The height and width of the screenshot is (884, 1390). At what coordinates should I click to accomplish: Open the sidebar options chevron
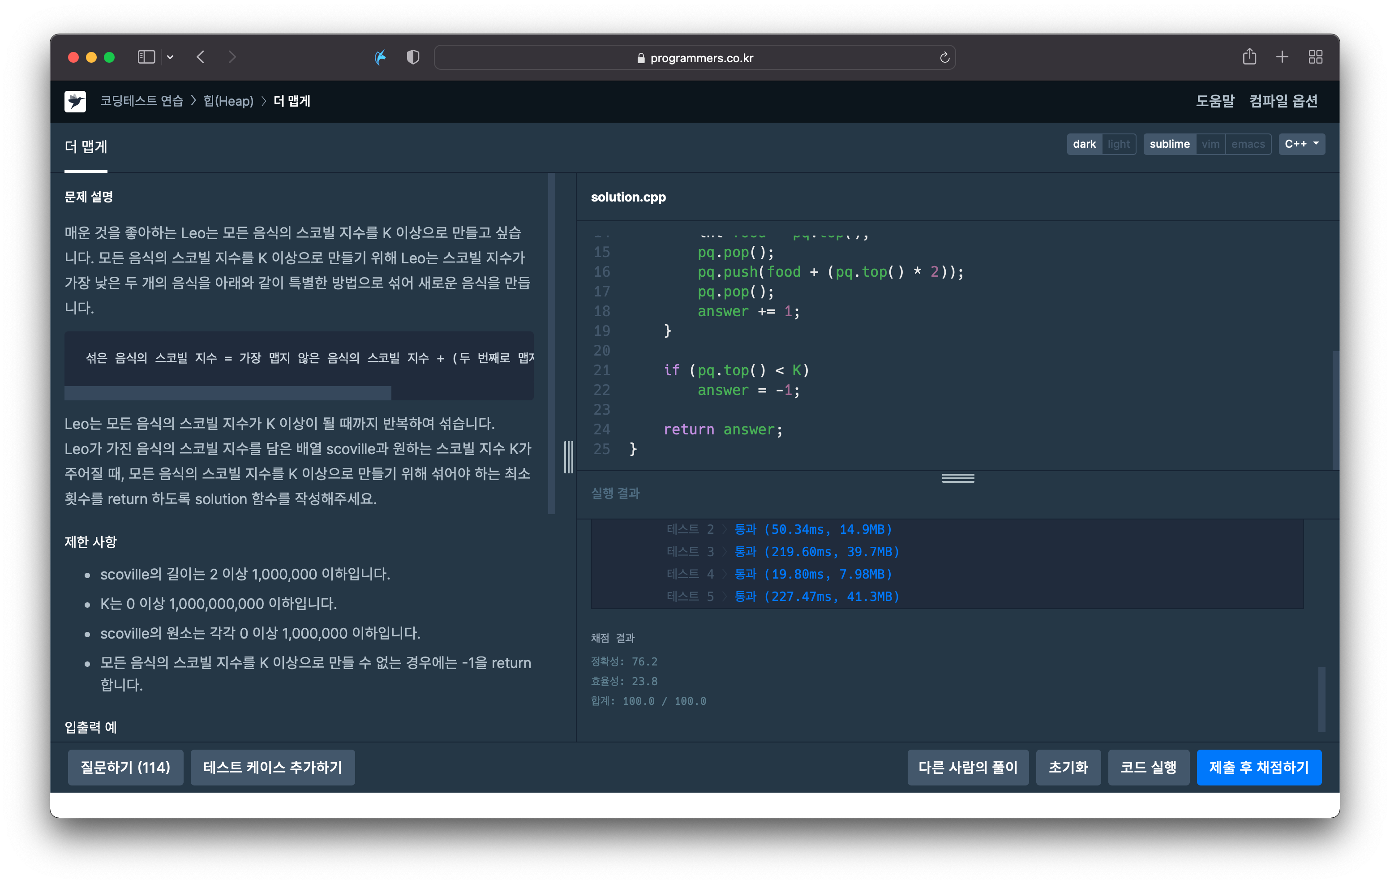(x=170, y=57)
